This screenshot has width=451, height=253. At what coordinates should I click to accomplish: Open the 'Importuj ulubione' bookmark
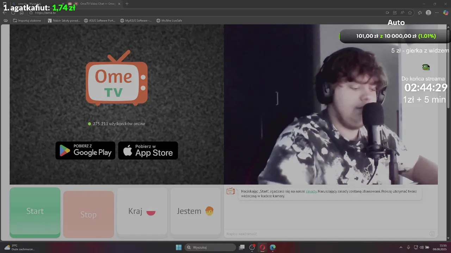coord(27,20)
